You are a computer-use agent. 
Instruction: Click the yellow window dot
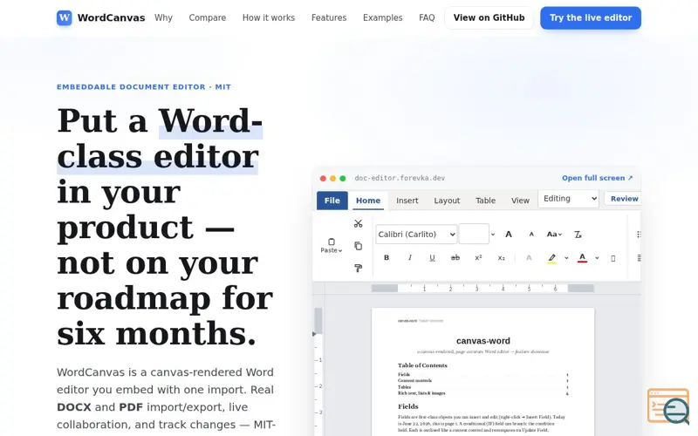(x=332, y=179)
